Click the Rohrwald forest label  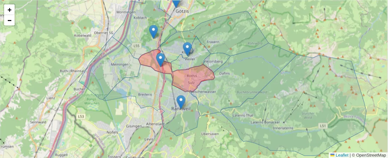[255, 44]
